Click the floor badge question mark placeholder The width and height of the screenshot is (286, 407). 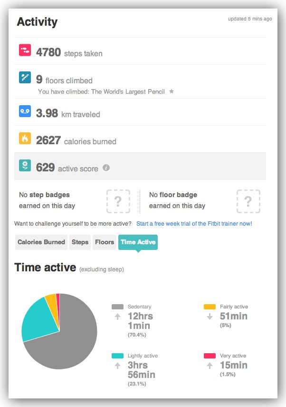248,201
